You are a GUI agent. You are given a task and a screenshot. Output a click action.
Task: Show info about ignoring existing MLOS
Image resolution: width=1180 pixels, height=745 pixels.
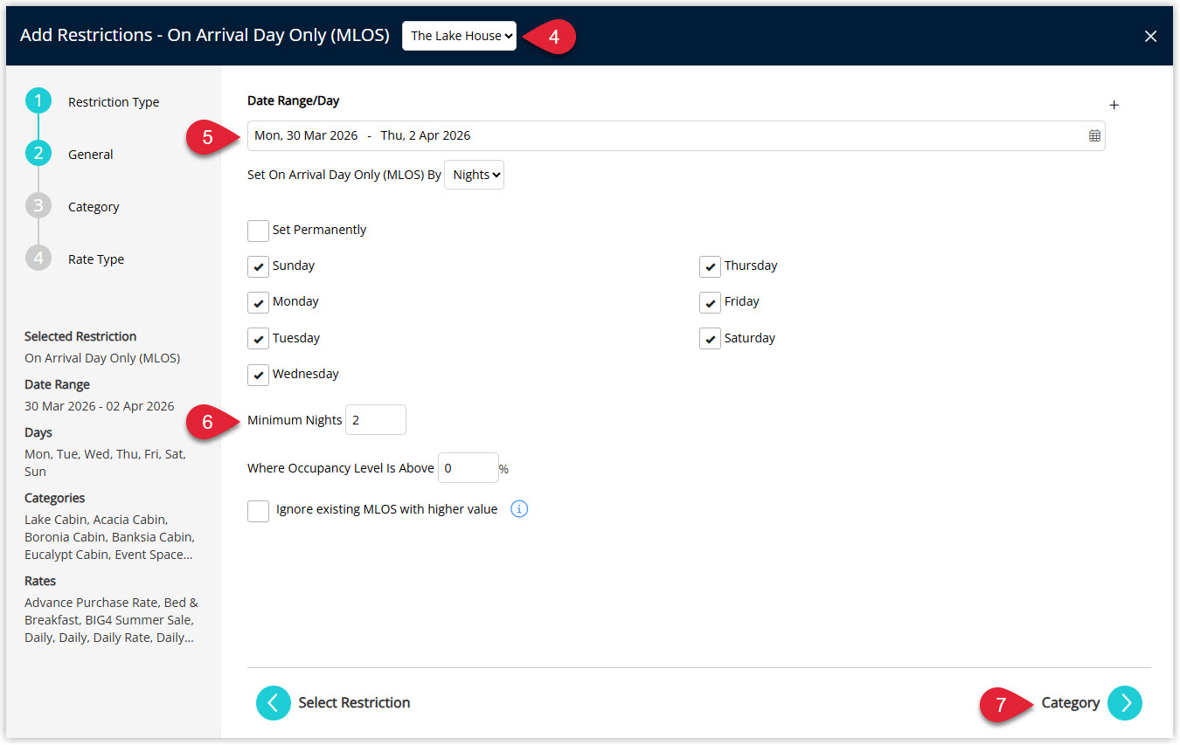519,509
